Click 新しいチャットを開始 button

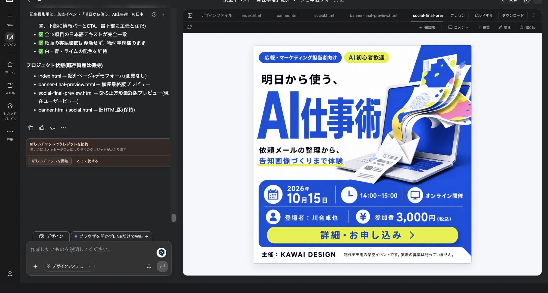pyautogui.click(x=50, y=161)
